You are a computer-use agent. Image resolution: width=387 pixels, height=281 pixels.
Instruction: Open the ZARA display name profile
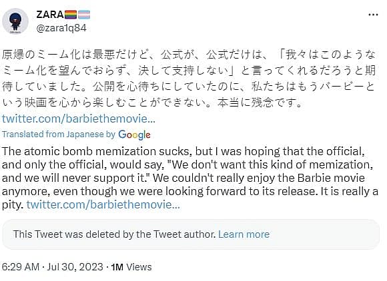pyautogui.click(x=50, y=15)
